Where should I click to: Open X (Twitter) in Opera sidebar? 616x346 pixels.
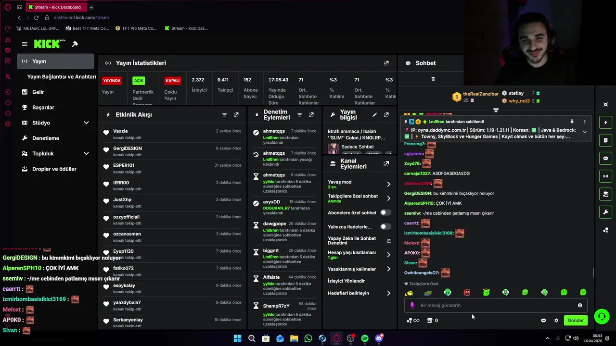(x=8, y=76)
